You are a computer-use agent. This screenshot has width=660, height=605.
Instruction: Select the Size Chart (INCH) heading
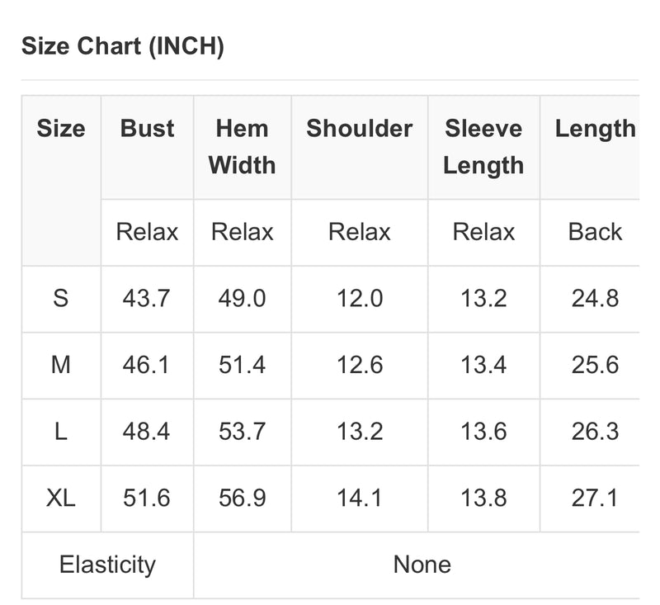click(x=122, y=46)
